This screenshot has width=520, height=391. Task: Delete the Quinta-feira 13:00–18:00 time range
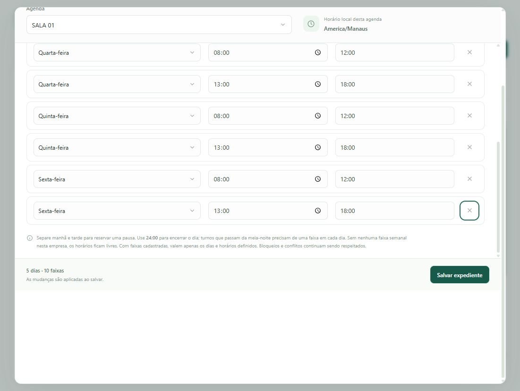point(469,147)
